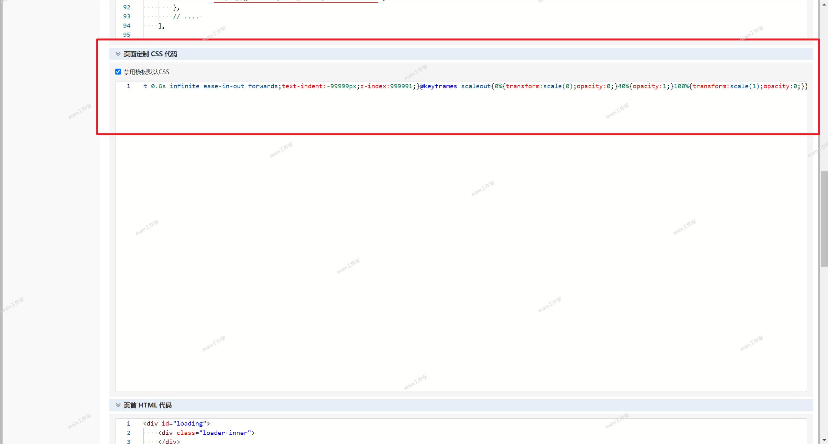828x444 pixels.
Task: Click the z-index:999991 value in CSS editor
Action: tap(386, 86)
